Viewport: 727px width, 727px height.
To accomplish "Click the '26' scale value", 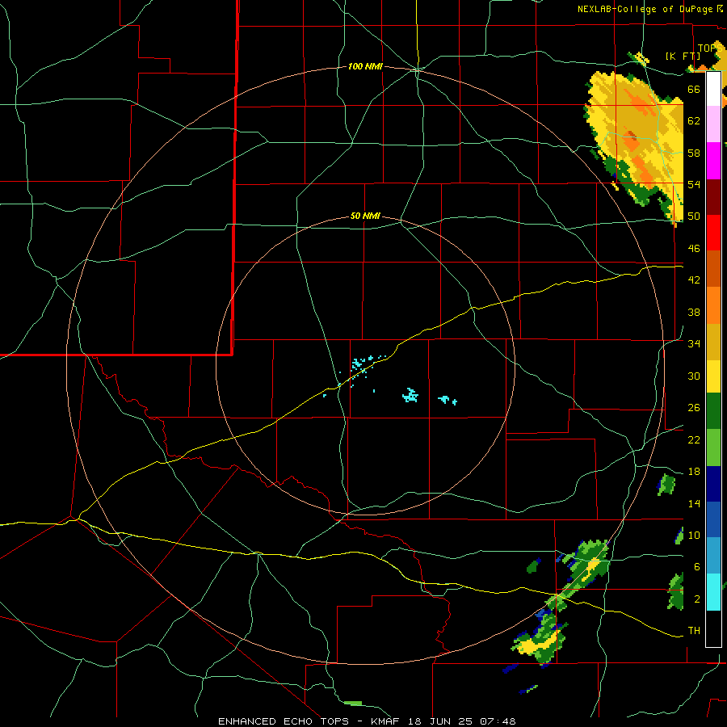I will [694, 408].
